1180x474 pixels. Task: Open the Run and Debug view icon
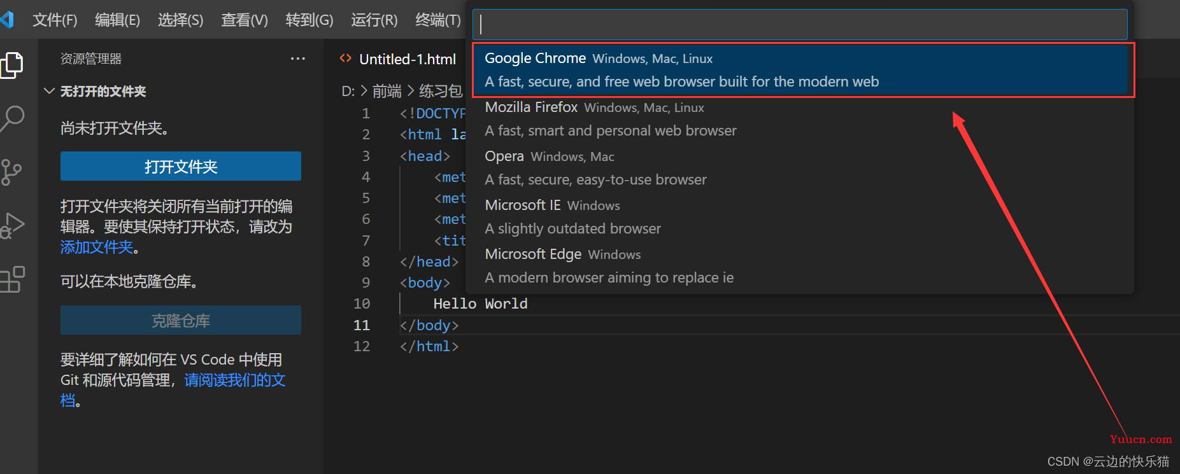[12, 225]
